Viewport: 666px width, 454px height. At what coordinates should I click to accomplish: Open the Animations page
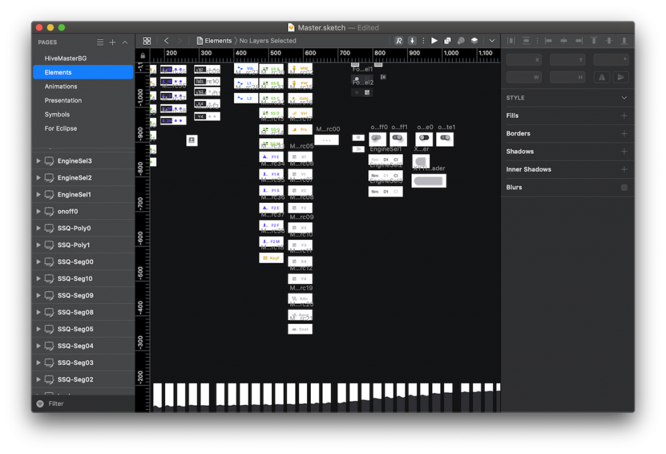[61, 87]
